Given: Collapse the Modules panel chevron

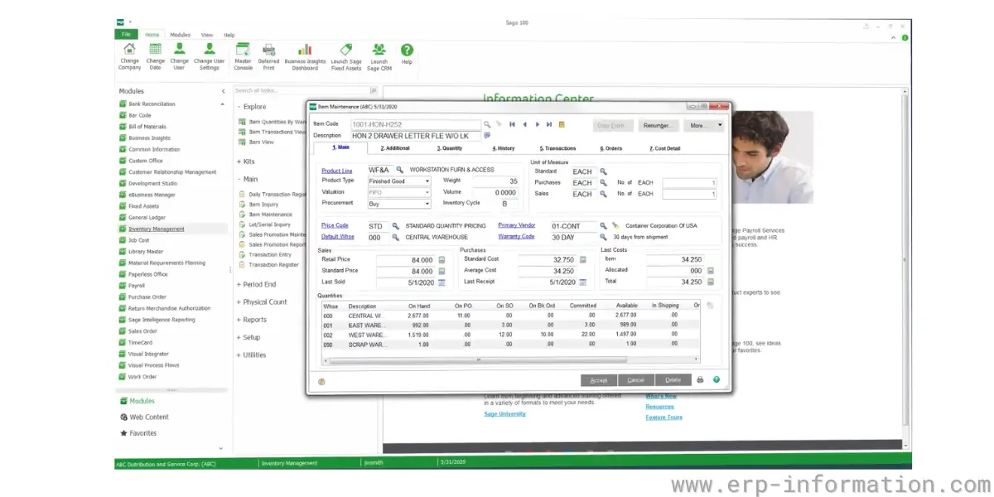Looking at the screenshot, I should pyautogui.click(x=223, y=91).
